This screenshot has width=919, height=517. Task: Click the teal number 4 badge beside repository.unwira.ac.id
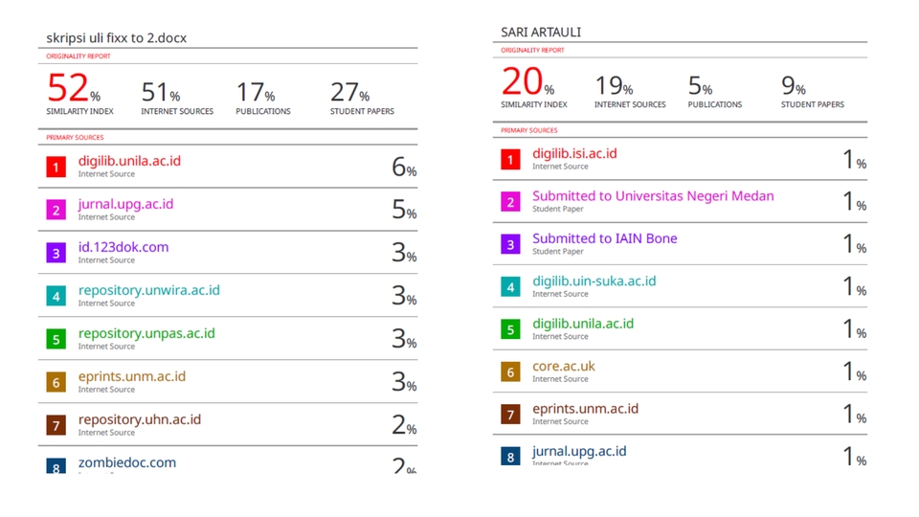[56, 296]
